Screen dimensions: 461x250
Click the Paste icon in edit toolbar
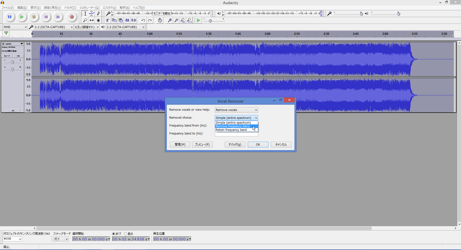[x=121, y=20]
